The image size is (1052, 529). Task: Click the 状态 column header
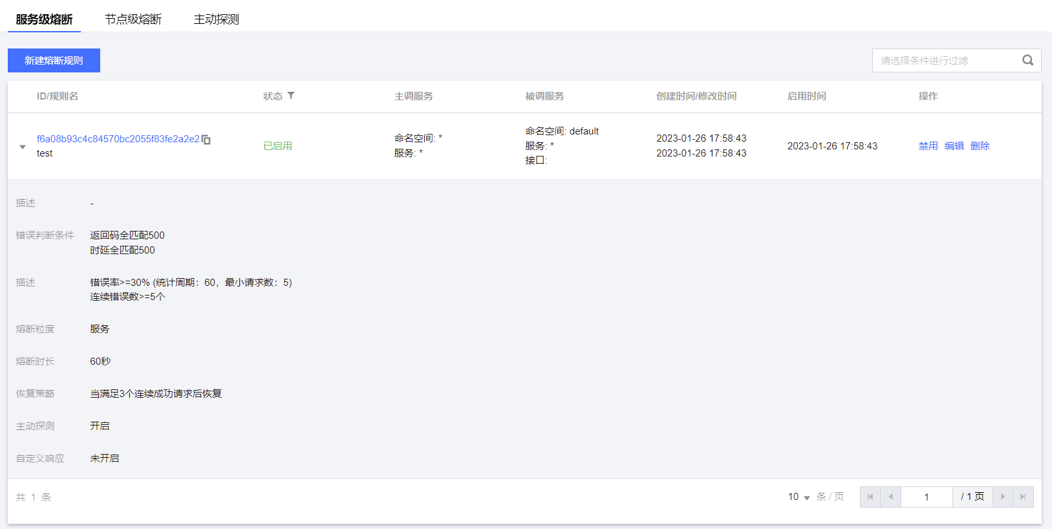[x=272, y=96]
